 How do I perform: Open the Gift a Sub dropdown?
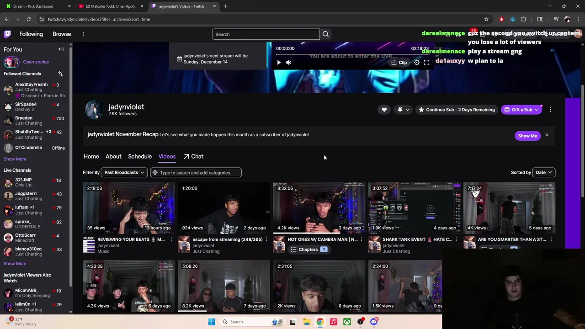pos(521,110)
